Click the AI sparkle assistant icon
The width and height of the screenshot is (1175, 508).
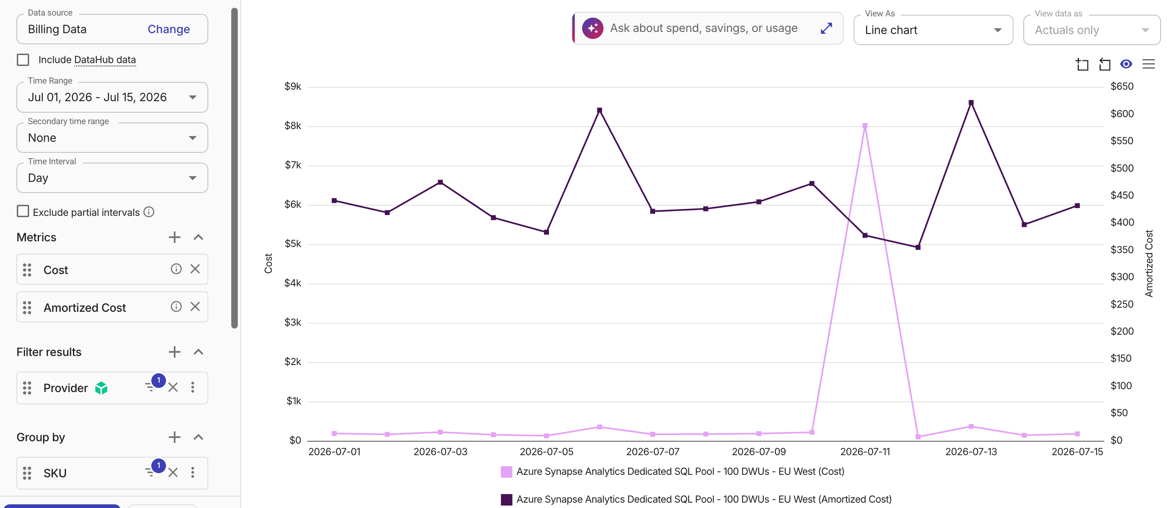coord(592,29)
